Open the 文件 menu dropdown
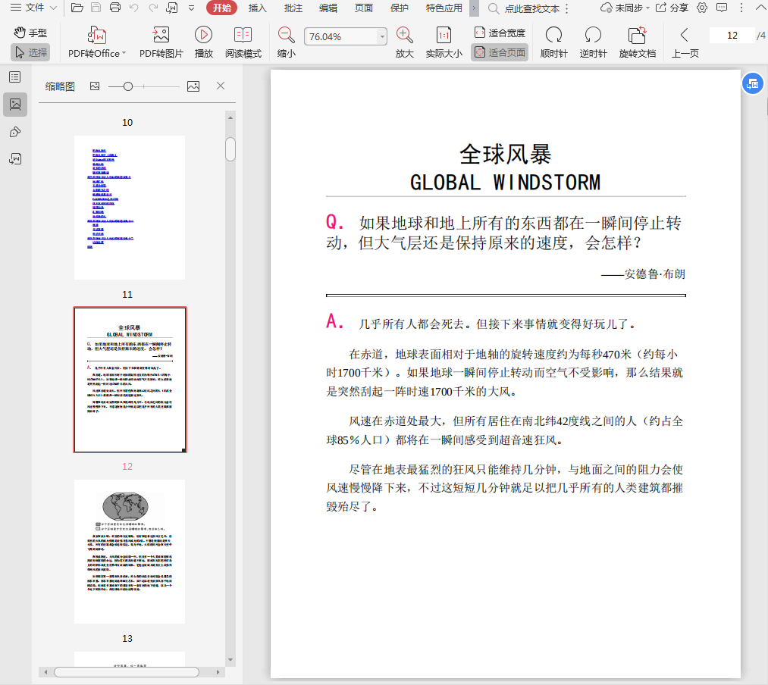Viewport: 768px width, 685px height. coord(29,8)
